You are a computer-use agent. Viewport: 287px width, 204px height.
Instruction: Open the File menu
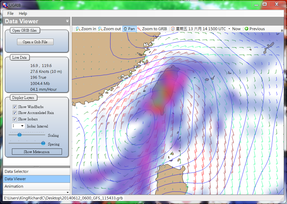10,14
